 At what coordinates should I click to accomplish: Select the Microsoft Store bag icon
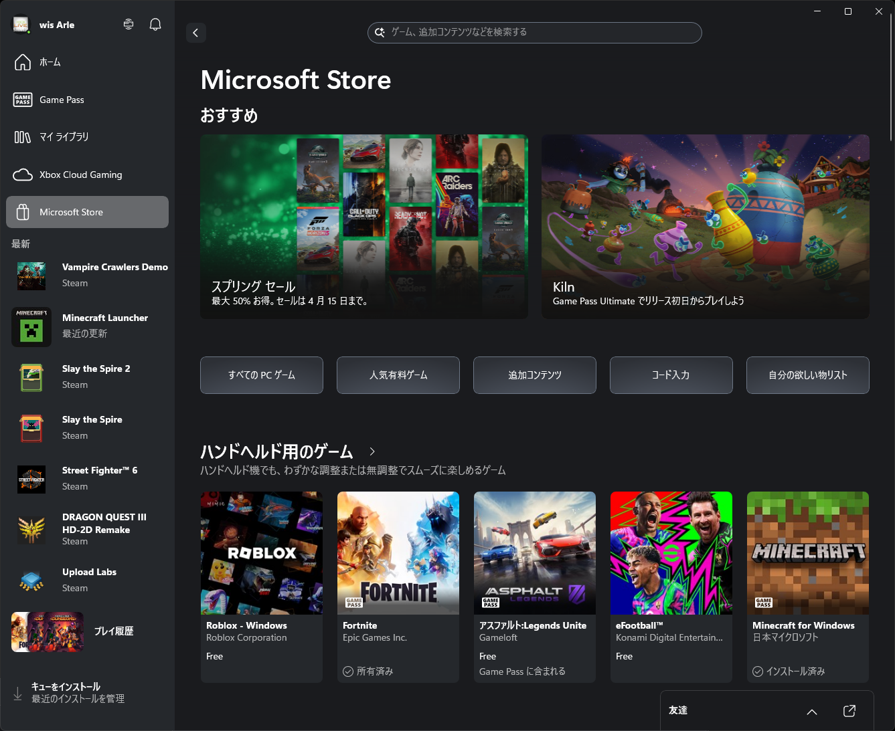23,212
